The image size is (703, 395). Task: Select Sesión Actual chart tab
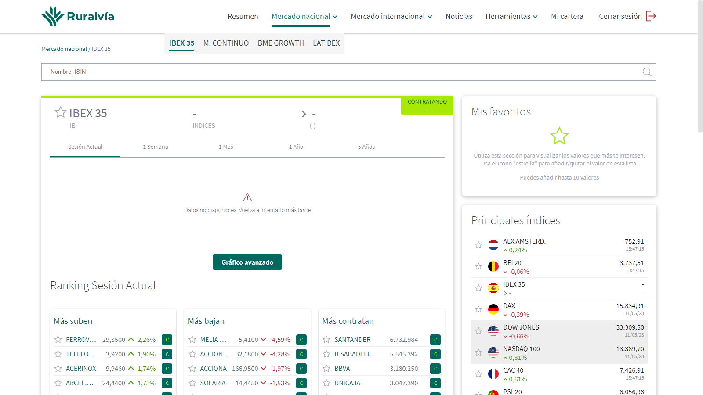[x=85, y=147]
